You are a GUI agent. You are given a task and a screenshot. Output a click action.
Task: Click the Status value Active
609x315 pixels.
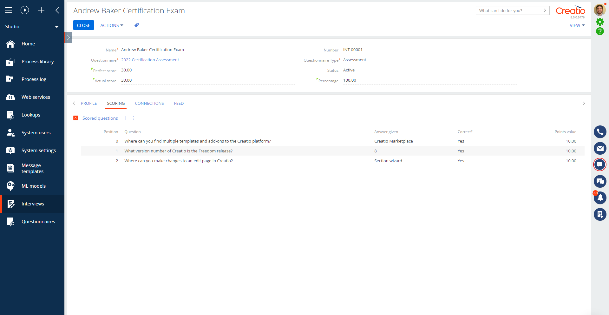click(349, 70)
